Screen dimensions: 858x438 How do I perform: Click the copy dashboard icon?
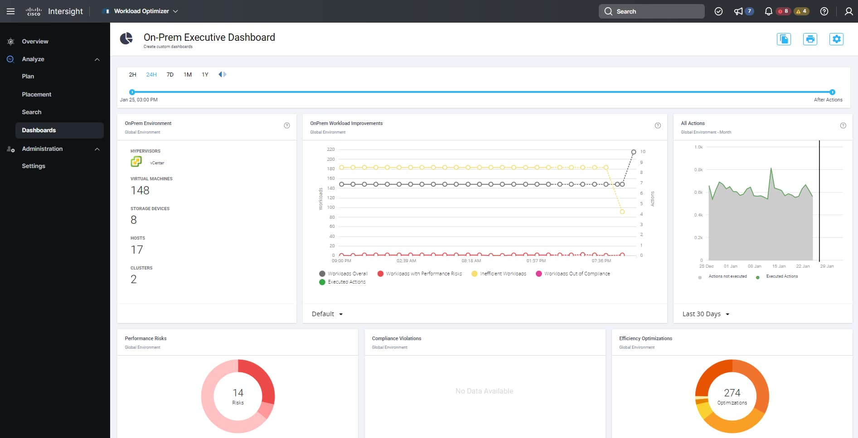(784, 39)
